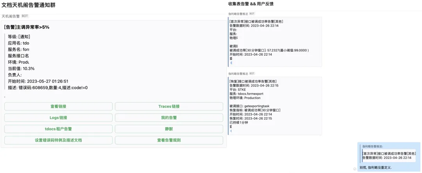Select 服务: tdocs.formexport line
Image resolution: width=422 pixels, height=173 pixels.
click(247, 94)
